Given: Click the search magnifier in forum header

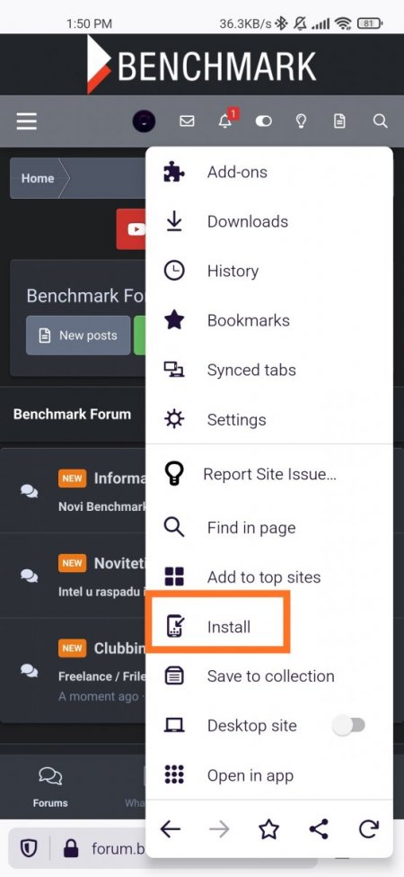Looking at the screenshot, I should (380, 121).
